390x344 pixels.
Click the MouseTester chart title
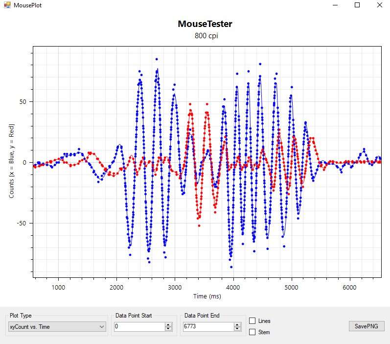205,24
